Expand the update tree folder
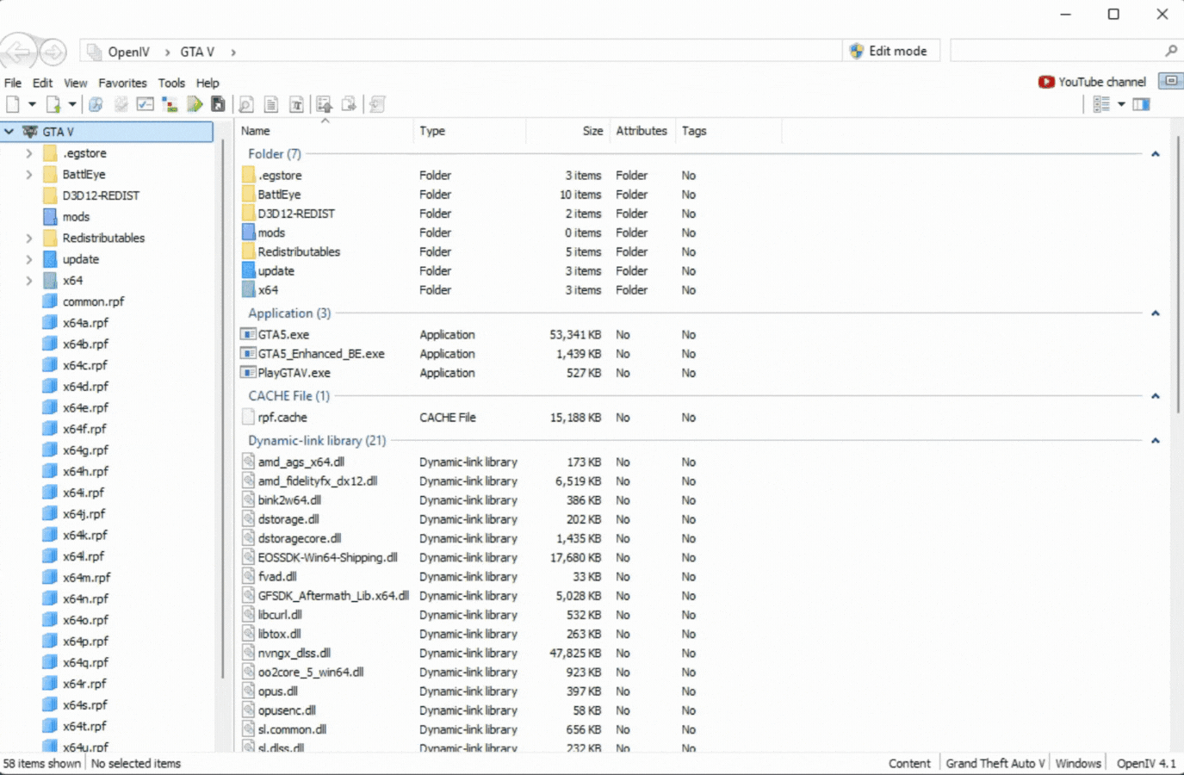The image size is (1184, 775). [x=29, y=259]
